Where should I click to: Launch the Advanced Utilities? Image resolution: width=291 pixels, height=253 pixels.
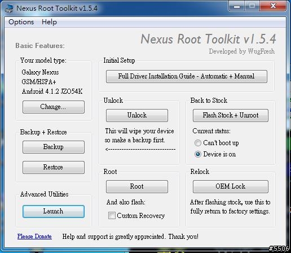click(54, 211)
